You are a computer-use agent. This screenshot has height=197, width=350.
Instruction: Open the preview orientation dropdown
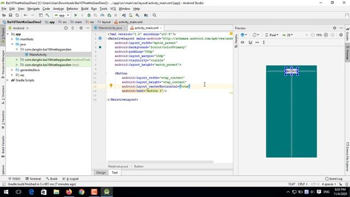[x=256, y=35]
